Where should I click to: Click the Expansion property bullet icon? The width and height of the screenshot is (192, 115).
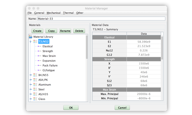tap(40, 61)
